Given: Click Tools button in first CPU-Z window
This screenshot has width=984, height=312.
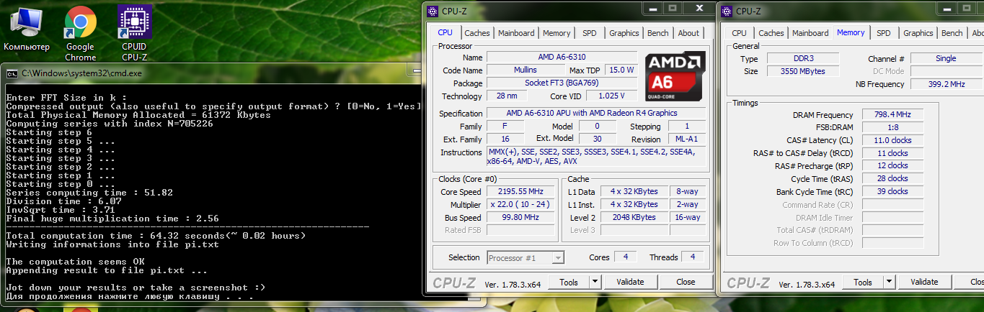Looking at the screenshot, I should pyautogui.click(x=569, y=282).
